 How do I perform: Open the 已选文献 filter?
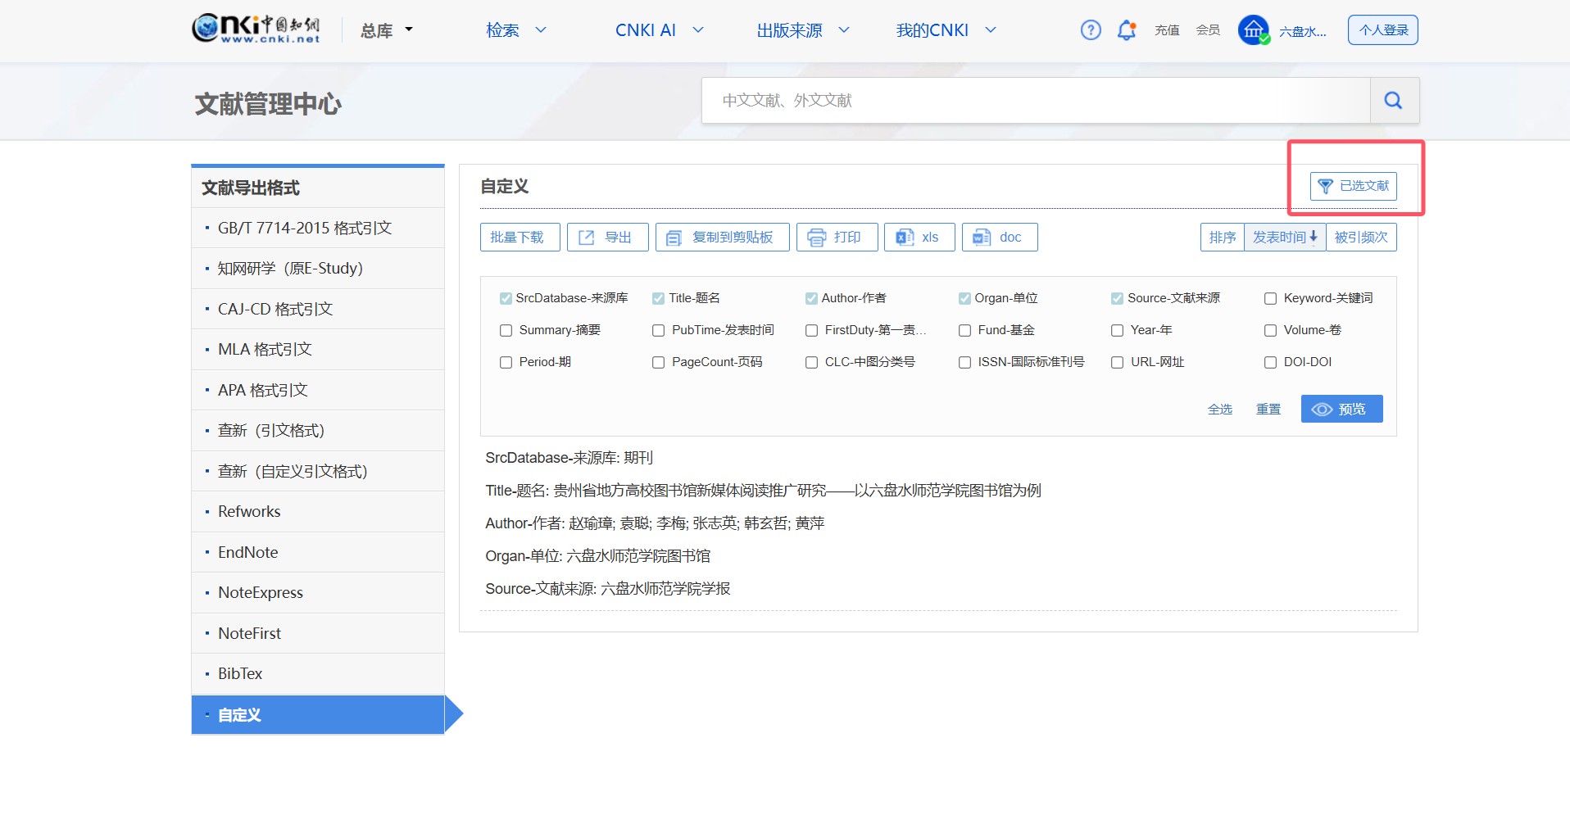click(1353, 186)
